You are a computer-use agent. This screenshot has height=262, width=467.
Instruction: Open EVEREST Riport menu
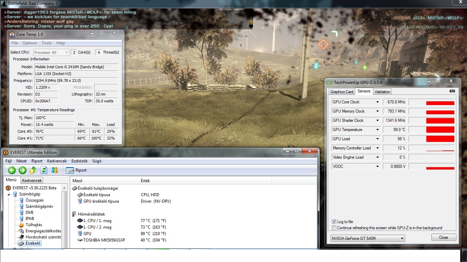[x=37, y=161]
